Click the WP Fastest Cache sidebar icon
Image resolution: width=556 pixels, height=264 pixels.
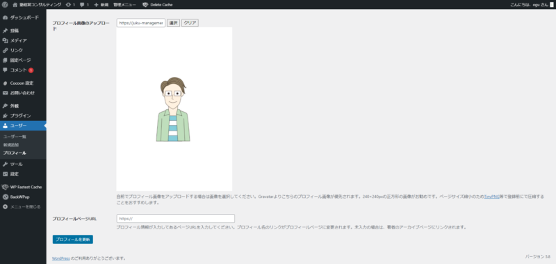pyautogui.click(x=5, y=187)
